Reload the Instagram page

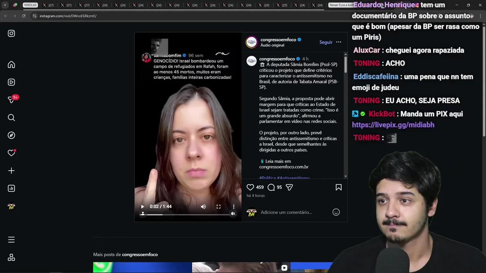tap(24, 16)
